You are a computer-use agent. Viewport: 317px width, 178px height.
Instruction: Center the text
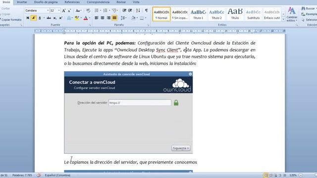pos(103,18)
